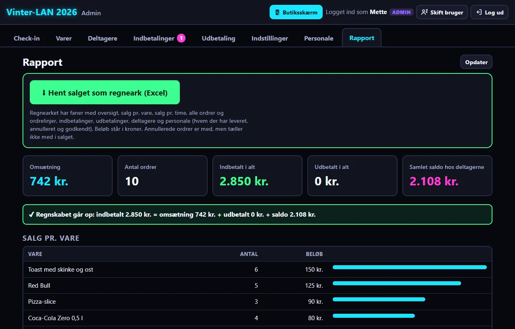
Task: Click the 80 kr. amount for Coca-Cola Zero
Action: click(x=316, y=318)
